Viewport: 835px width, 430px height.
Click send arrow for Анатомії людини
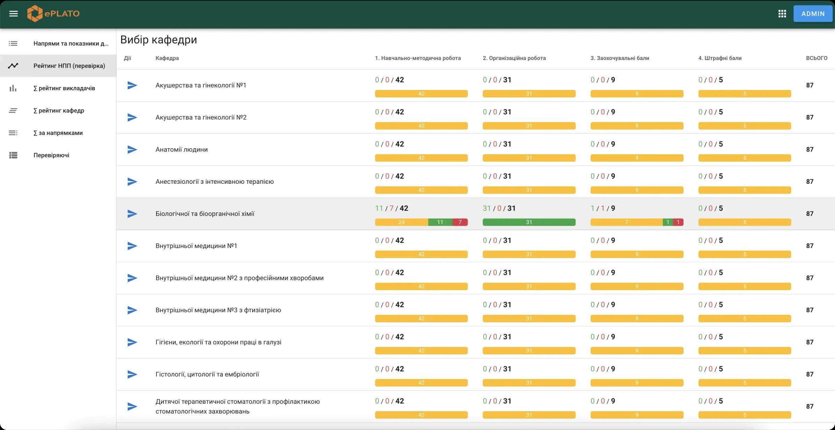[x=132, y=150]
